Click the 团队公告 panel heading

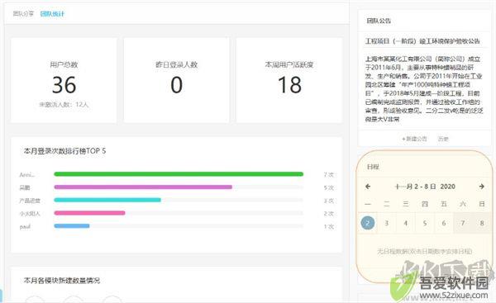[x=379, y=21]
